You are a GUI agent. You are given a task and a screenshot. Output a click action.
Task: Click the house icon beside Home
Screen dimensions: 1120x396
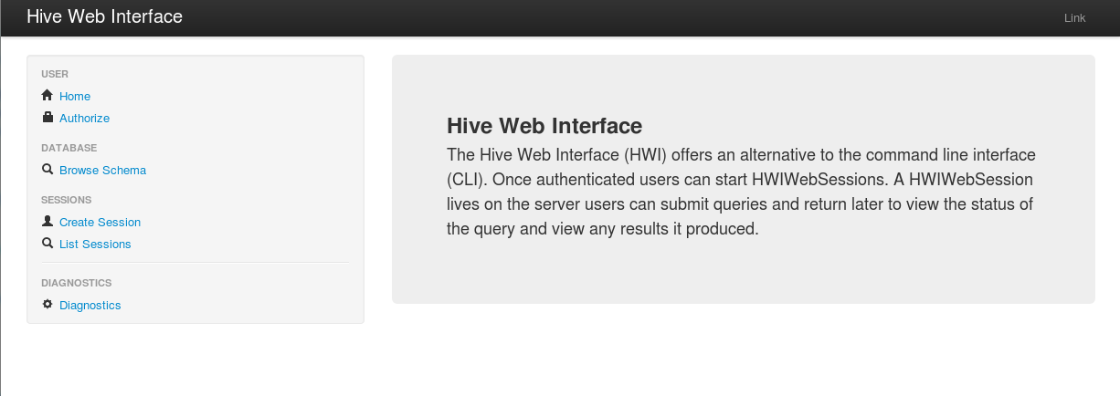point(48,95)
